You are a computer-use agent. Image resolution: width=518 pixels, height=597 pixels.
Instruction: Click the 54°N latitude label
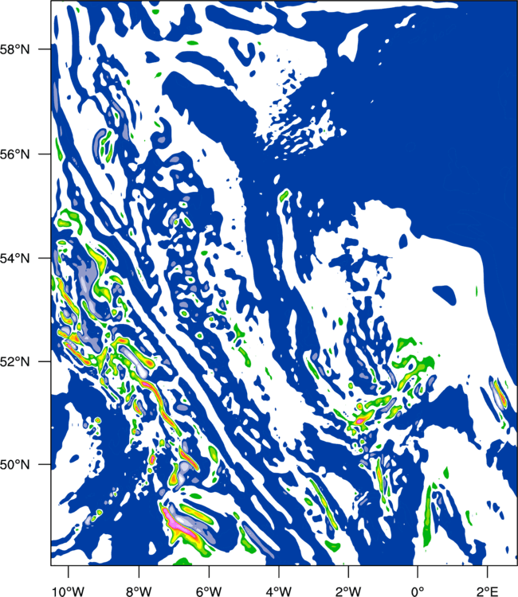(14, 258)
